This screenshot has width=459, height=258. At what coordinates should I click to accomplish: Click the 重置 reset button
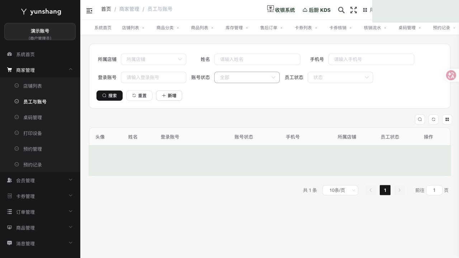[139, 96]
